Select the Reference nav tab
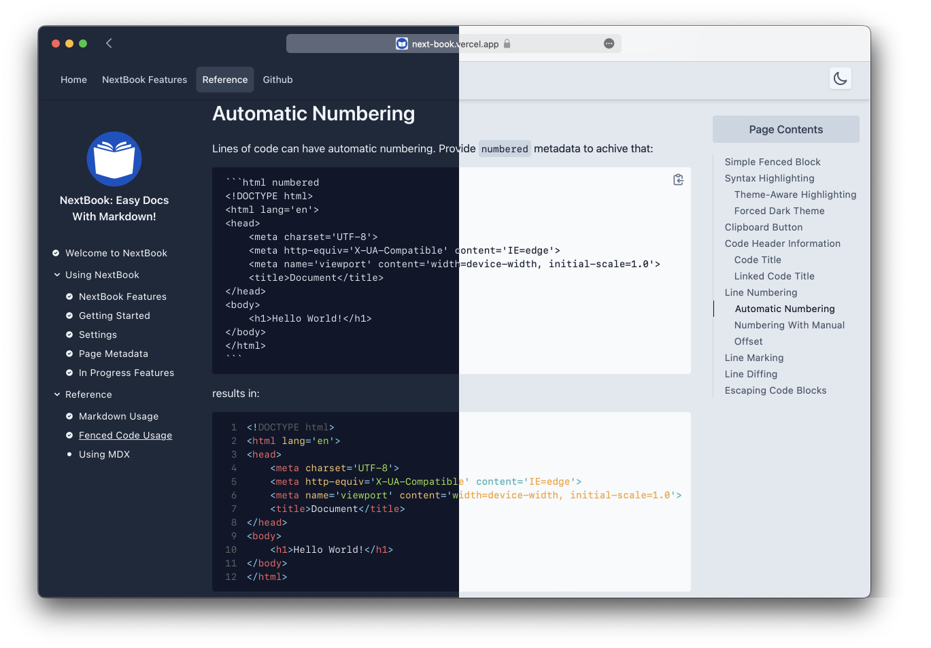Viewport: 931px width, 648px height. pos(225,80)
